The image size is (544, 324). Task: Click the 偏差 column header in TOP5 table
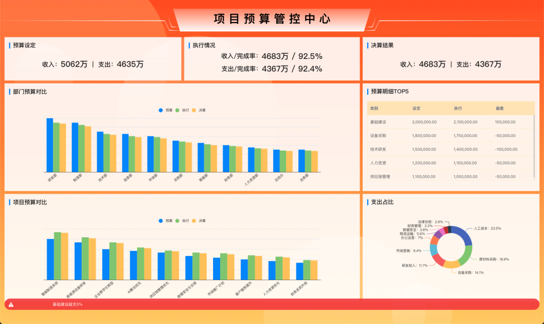coord(500,108)
